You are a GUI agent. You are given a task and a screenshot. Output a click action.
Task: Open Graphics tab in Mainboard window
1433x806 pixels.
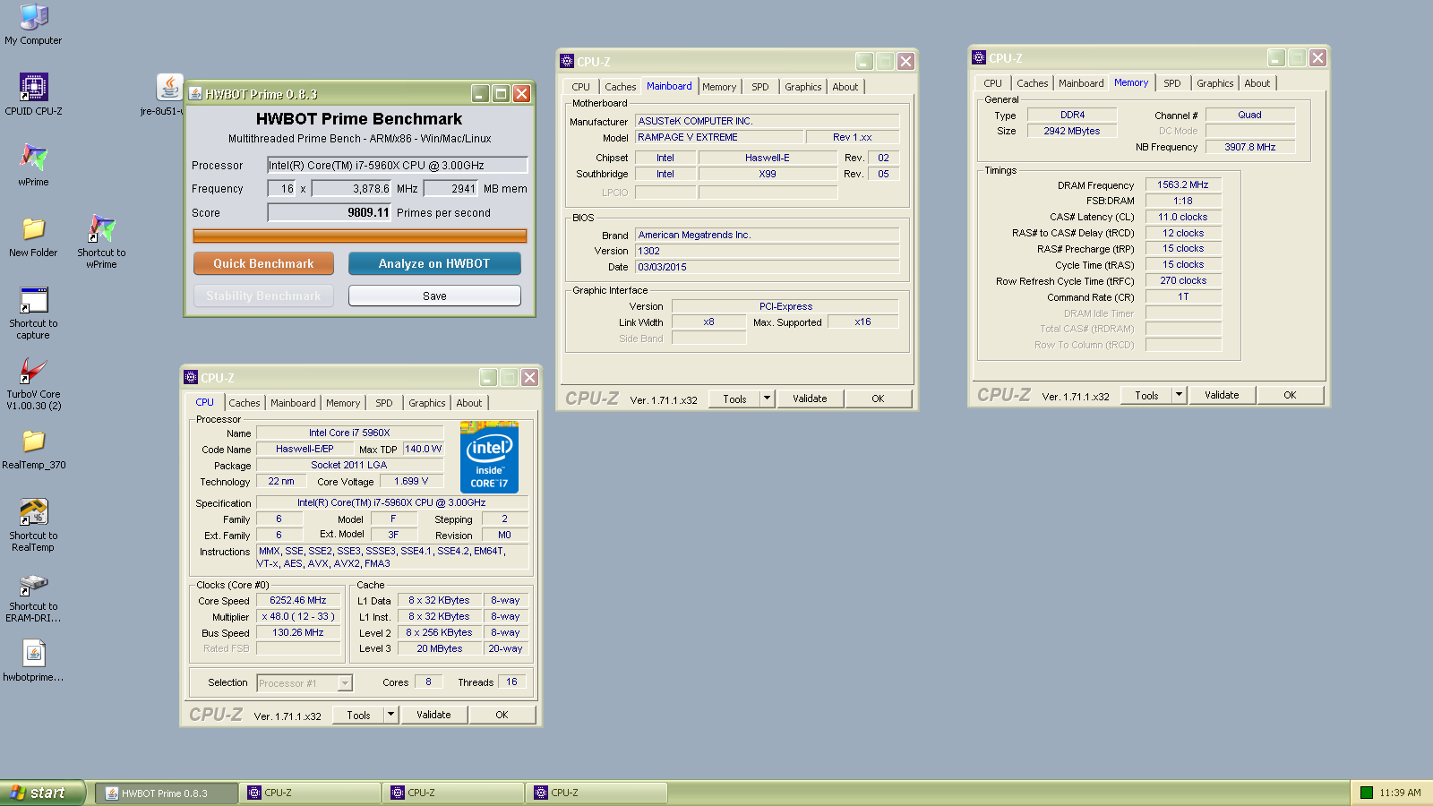803,87
